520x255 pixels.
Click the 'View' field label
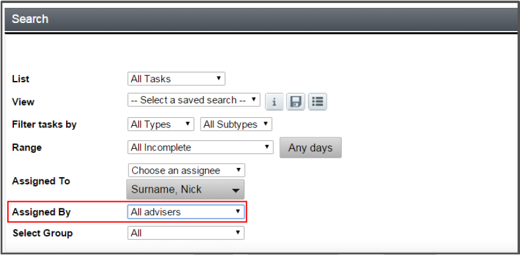pos(23,102)
